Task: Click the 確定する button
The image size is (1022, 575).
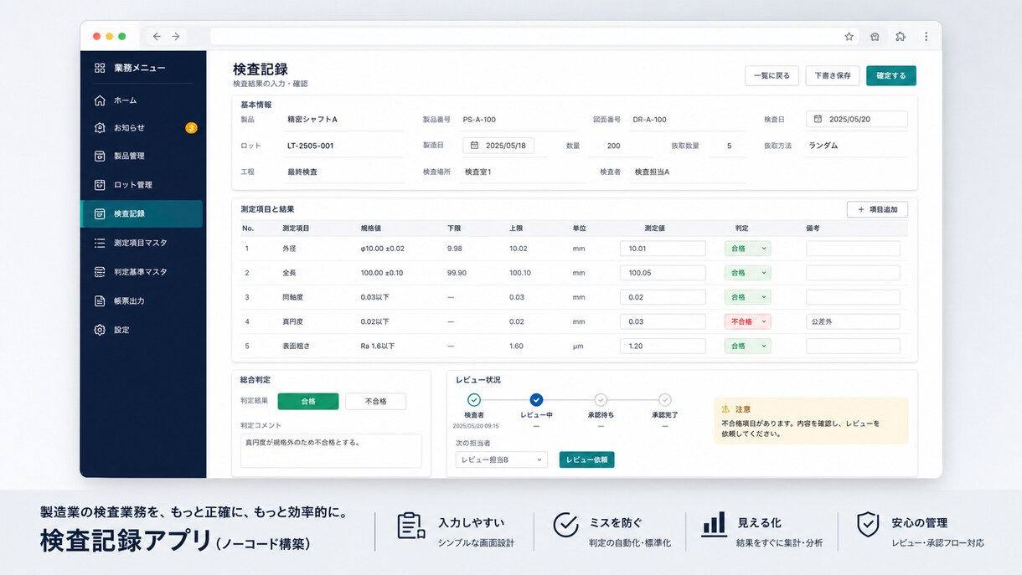Action: point(891,75)
